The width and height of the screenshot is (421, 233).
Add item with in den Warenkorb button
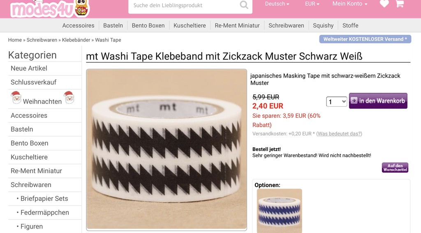pos(378,101)
